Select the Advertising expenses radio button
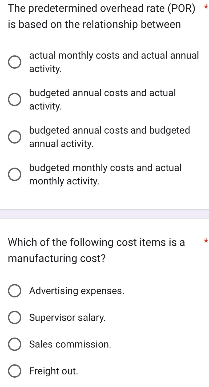This screenshot has width=209, height=387. pyautogui.click(x=14, y=291)
